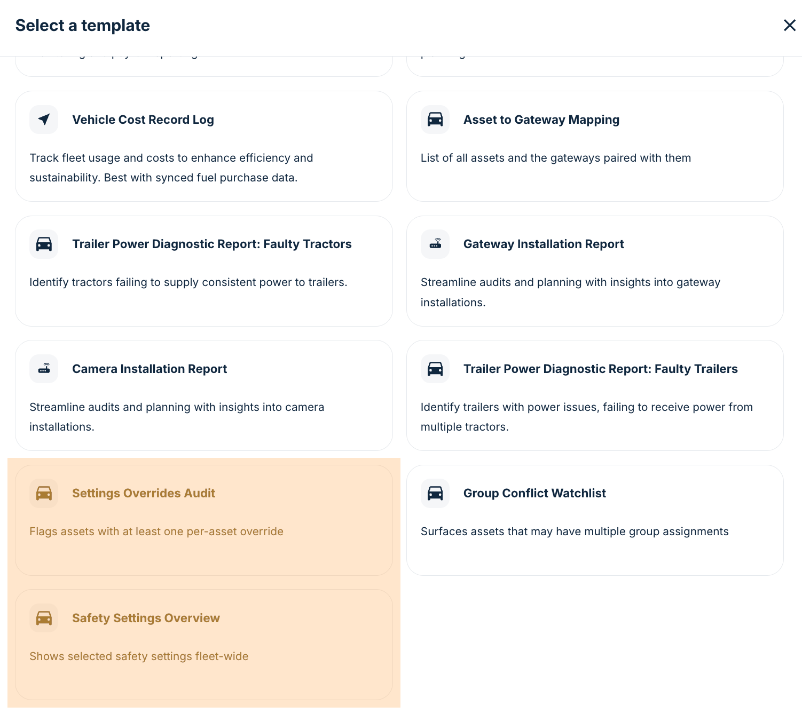Select the vehicle icon on Group Conflict Watchlist
Viewport: 802px width, 714px height.
(435, 493)
